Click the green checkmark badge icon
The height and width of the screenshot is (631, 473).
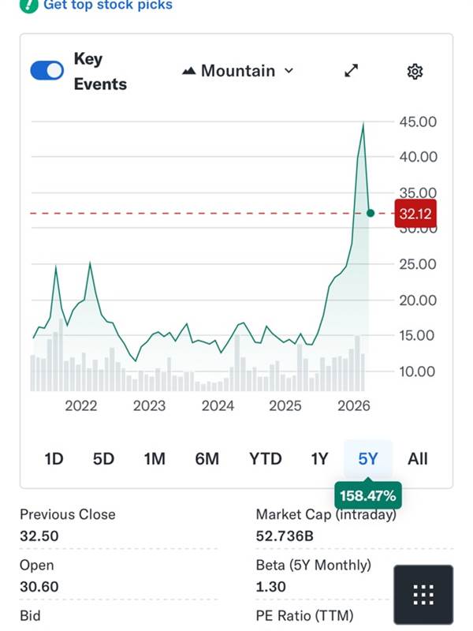click(28, 5)
